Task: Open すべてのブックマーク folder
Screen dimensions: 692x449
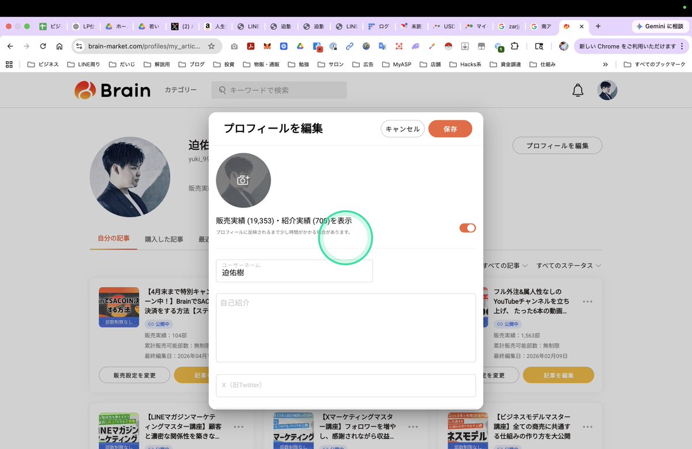Action: coord(654,65)
